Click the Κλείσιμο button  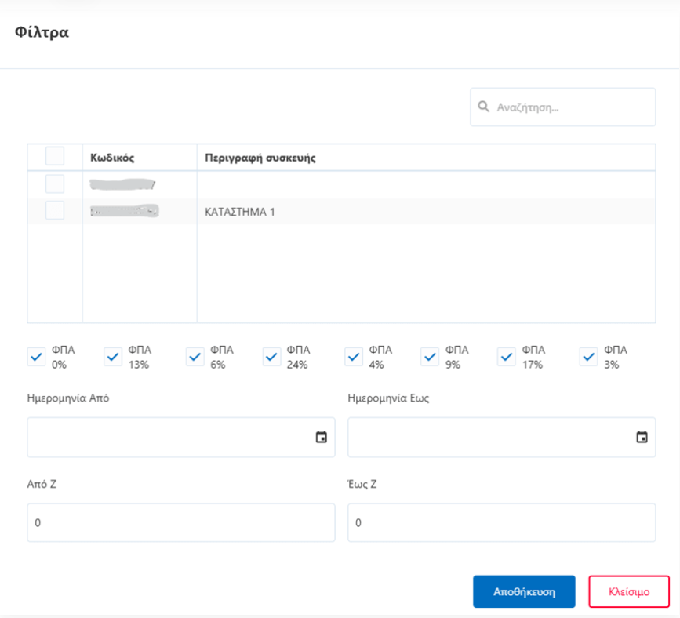click(629, 591)
